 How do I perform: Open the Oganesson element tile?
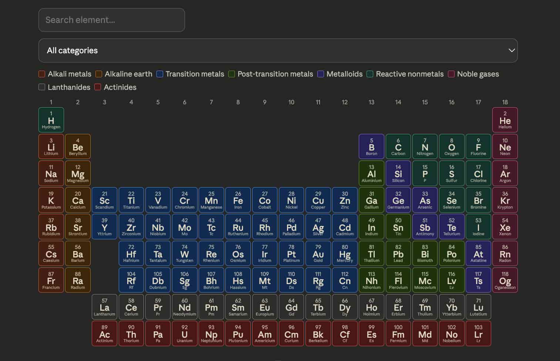point(505,280)
